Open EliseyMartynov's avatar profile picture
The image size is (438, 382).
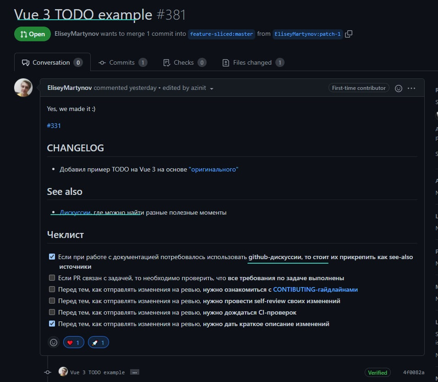[x=23, y=88]
